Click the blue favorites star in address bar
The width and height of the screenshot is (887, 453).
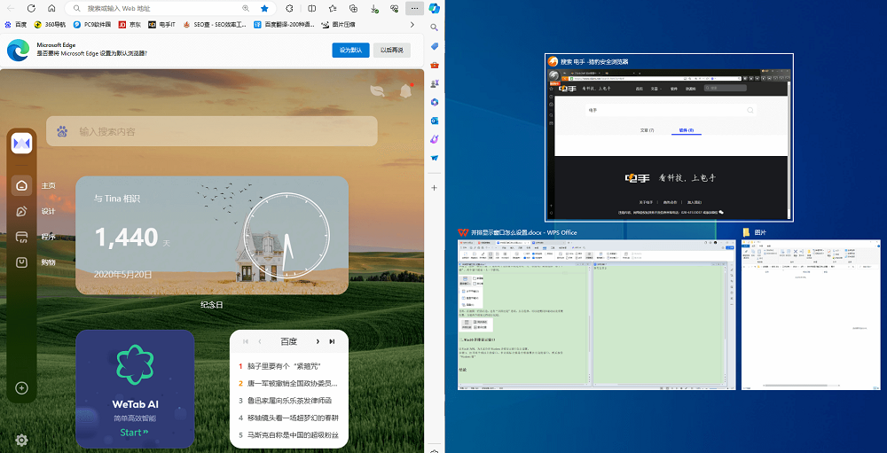[264, 8]
